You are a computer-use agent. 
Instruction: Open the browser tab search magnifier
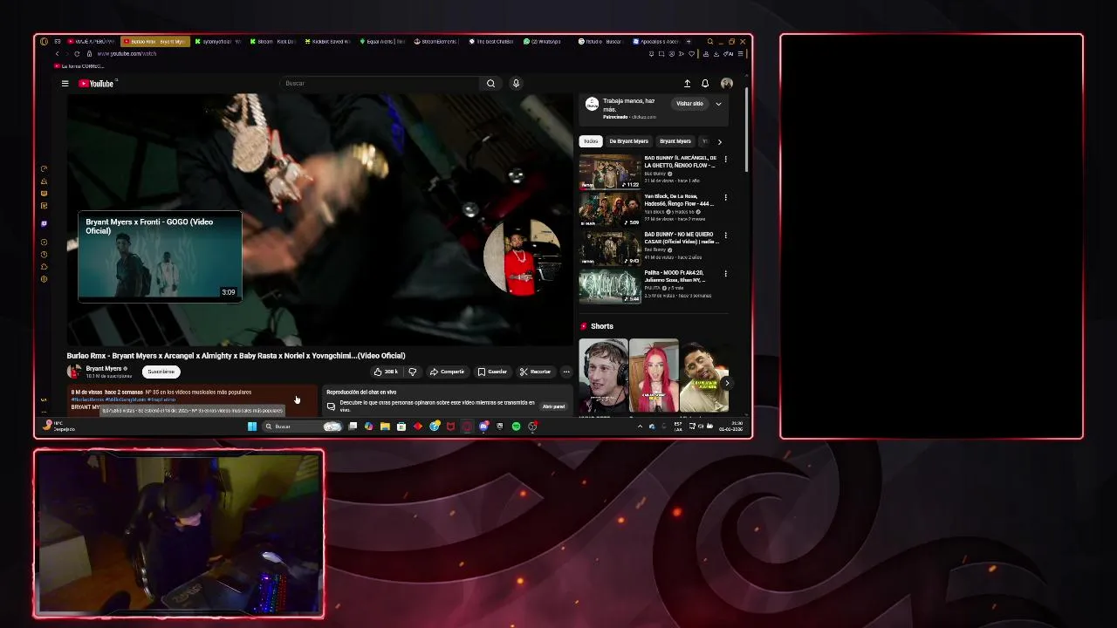[x=709, y=42]
